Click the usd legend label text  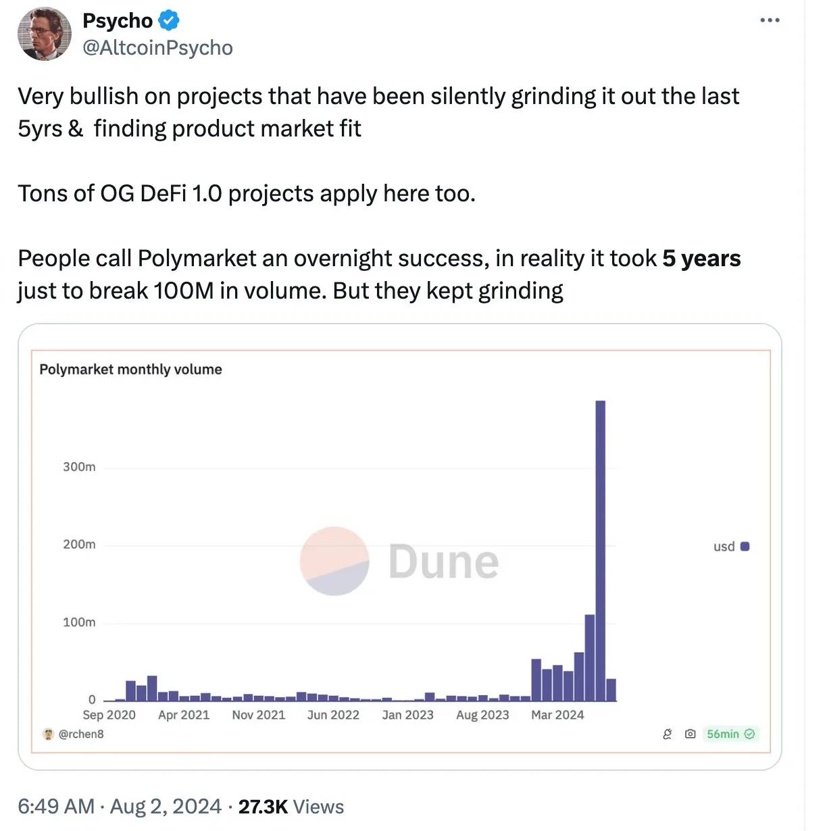(724, 547)
